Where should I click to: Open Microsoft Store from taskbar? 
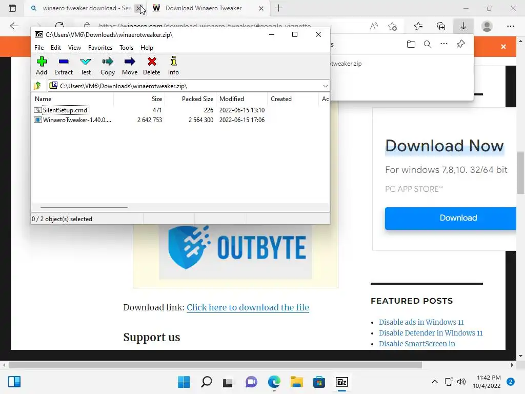(319, 382)
